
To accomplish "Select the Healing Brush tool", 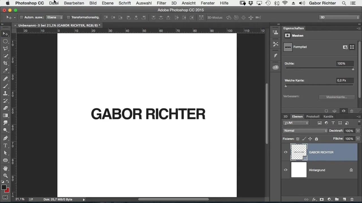I will (x=5, y=79).
